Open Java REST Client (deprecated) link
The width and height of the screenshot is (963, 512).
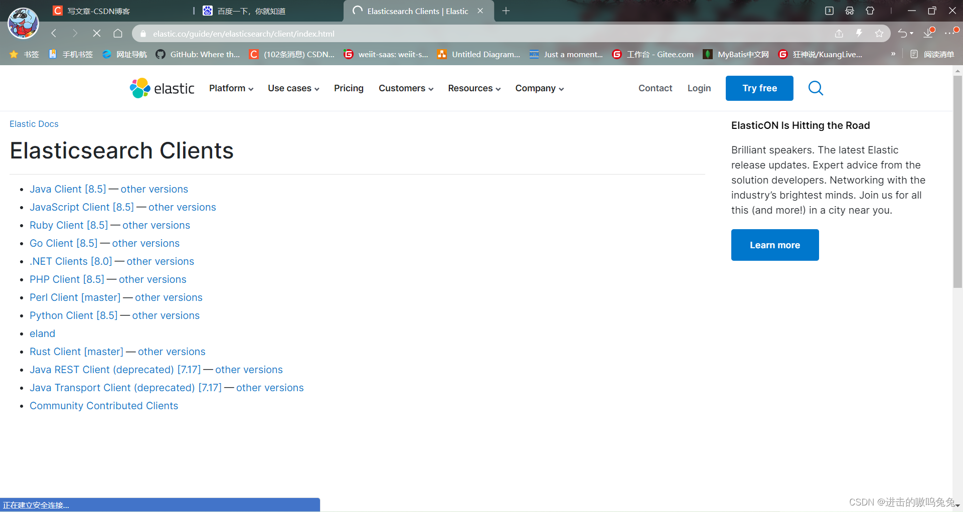tap(115, 370)
